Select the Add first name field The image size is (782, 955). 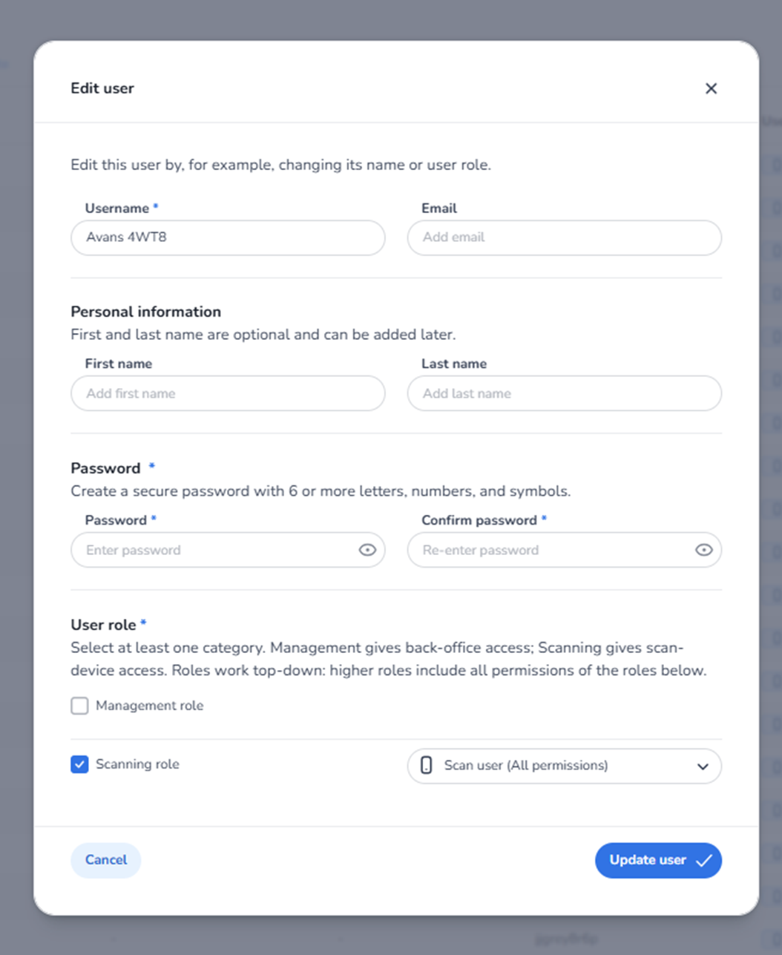click(228, 393)
